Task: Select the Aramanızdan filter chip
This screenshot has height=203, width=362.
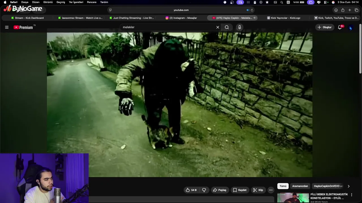Action: (x=300, y=186)
